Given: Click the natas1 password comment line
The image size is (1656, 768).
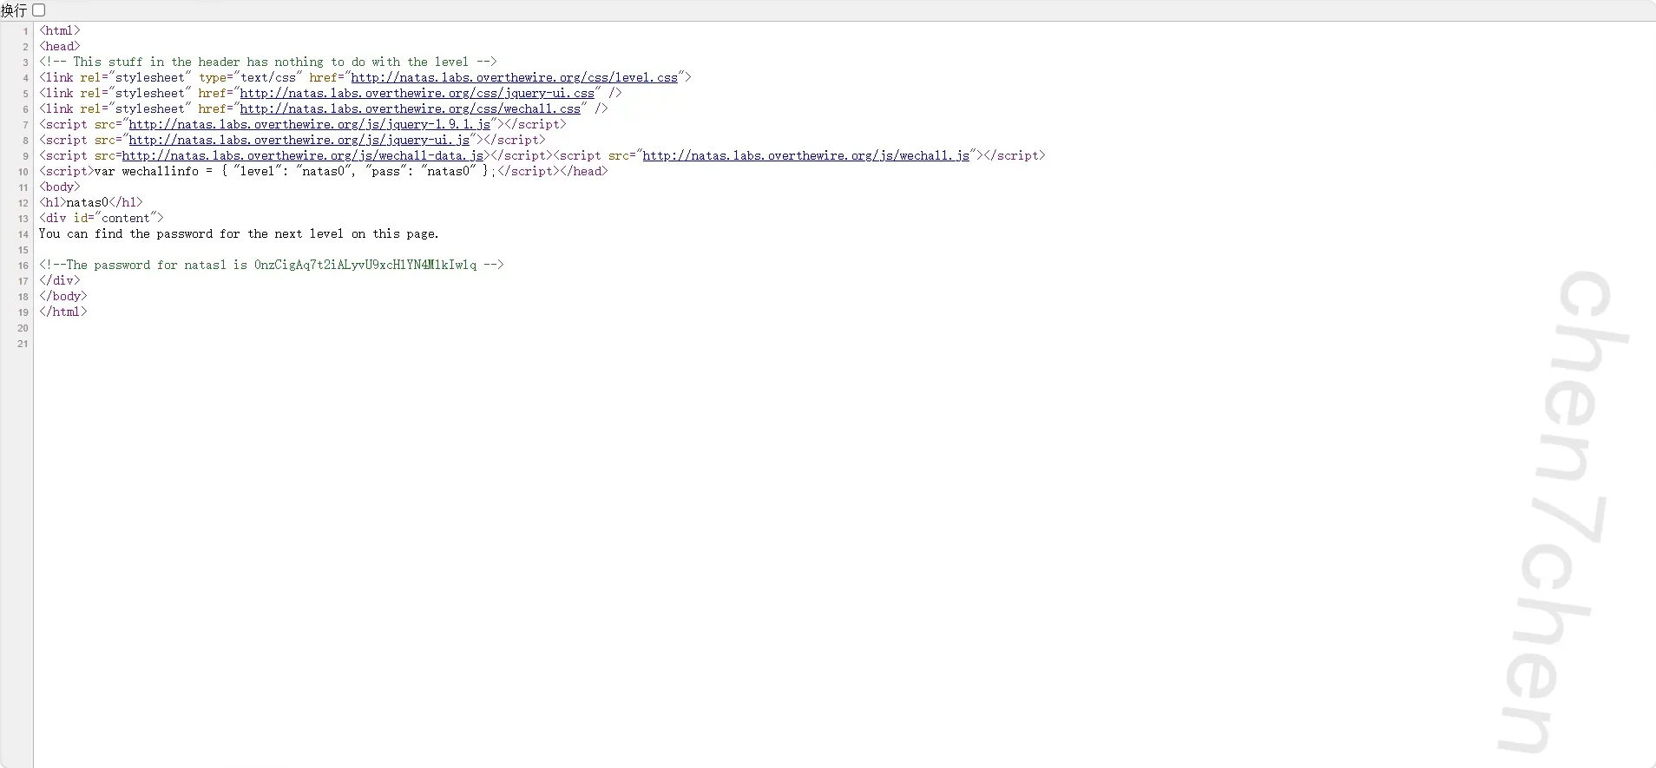Looking at the screenshot, I should coord(271,266).
